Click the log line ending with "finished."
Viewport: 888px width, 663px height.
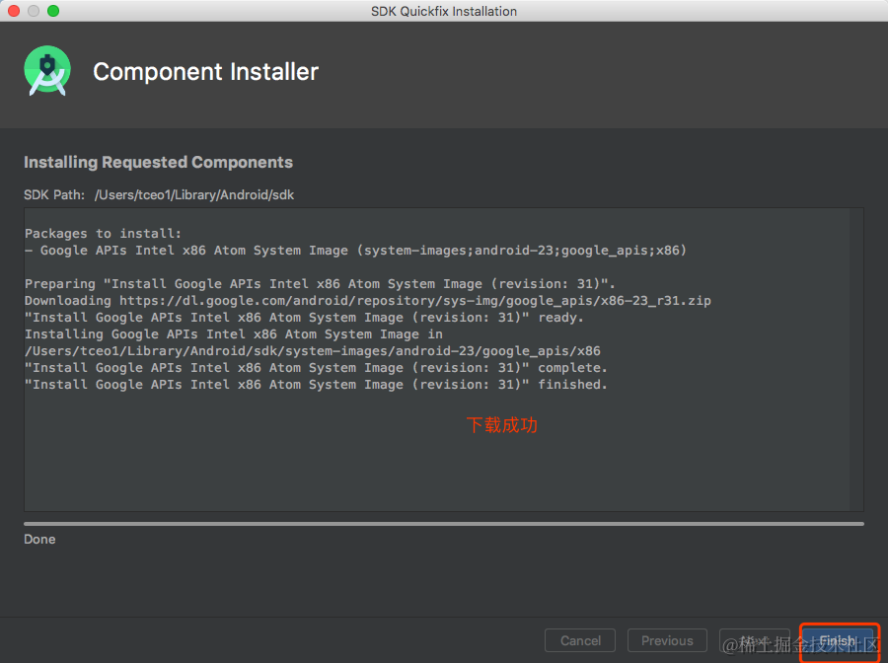point(316,385)
